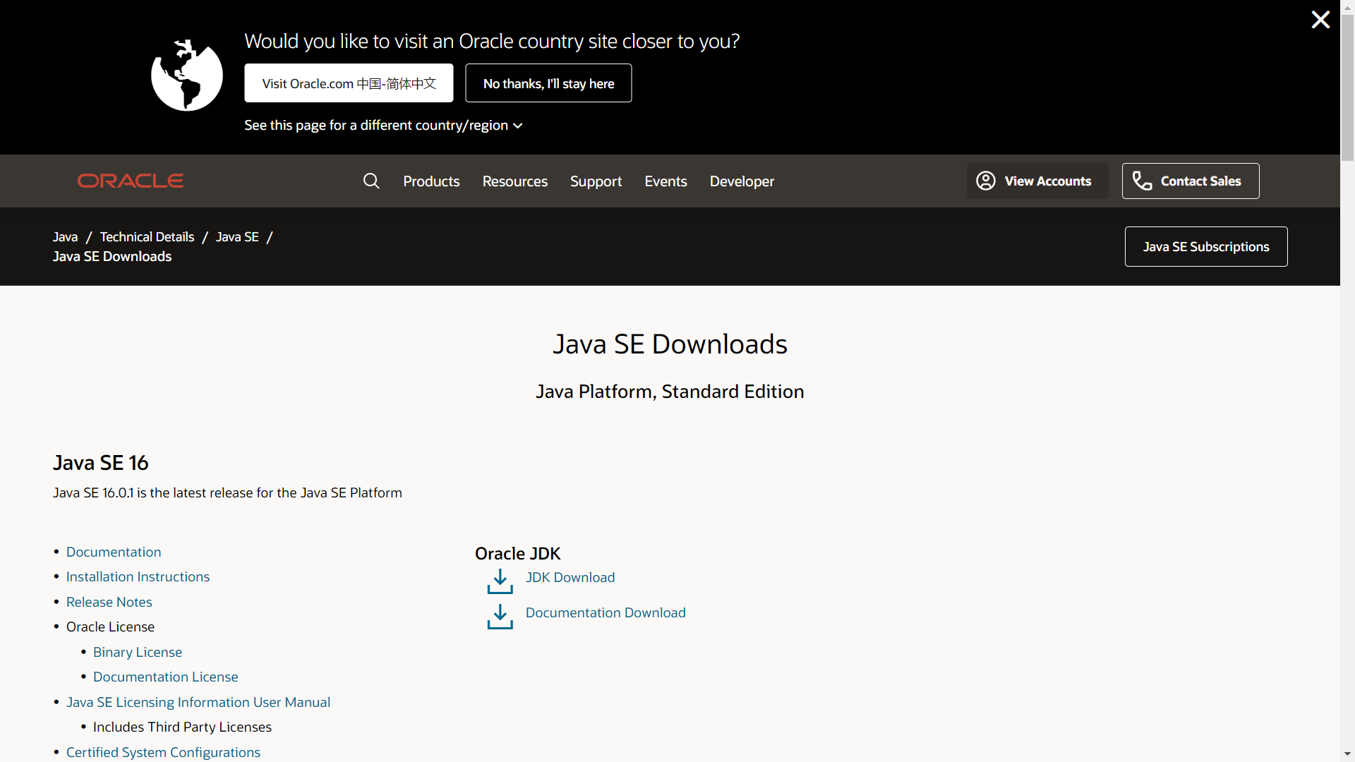Click the Java SE Subscriptions link
1355x762 pixels.
click(x=1205, y=246)
